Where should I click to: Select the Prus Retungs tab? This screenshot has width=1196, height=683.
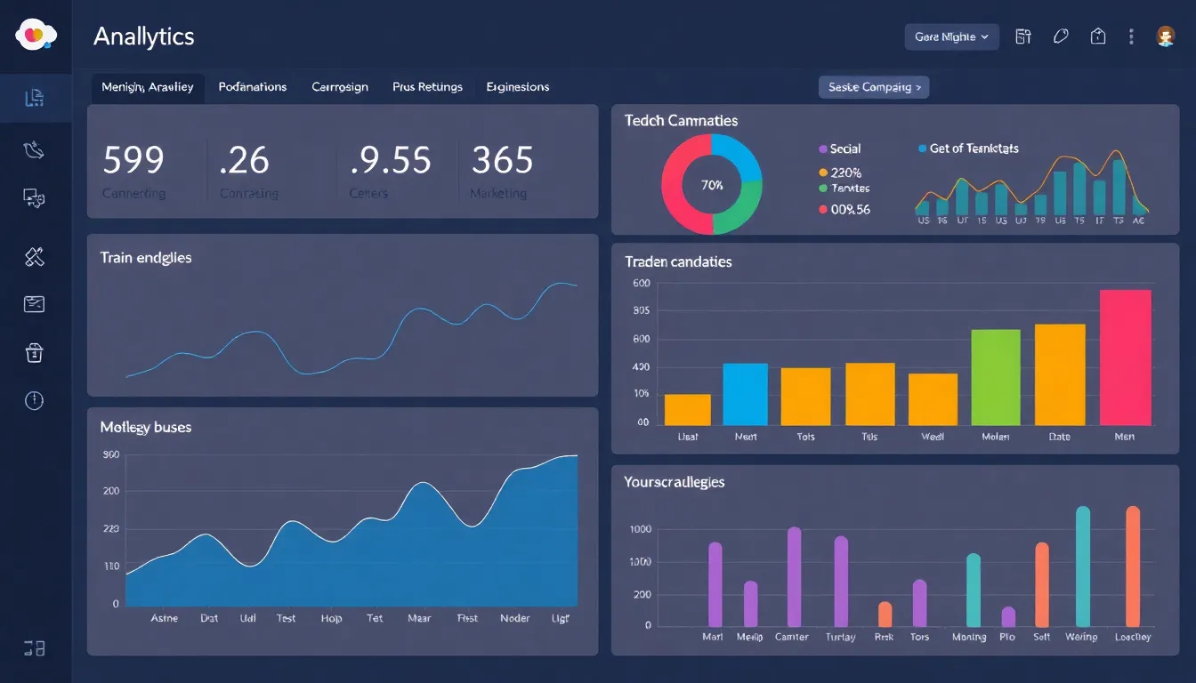(428, 86)
